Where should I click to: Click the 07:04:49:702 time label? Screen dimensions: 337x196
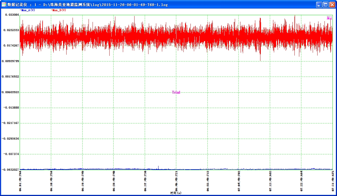point(239,181)
